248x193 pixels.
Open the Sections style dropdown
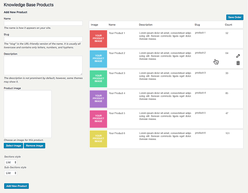[x=11, y=162]
